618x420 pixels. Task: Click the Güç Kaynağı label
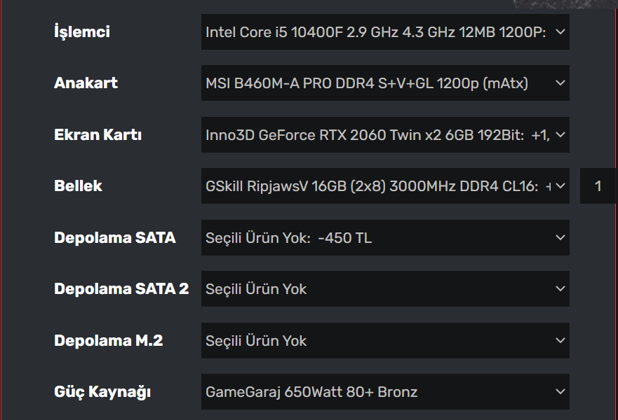(102, 391)
